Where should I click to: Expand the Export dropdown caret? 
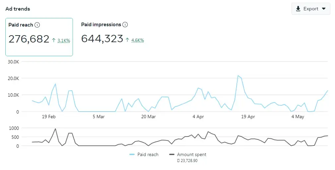[324, 9]
